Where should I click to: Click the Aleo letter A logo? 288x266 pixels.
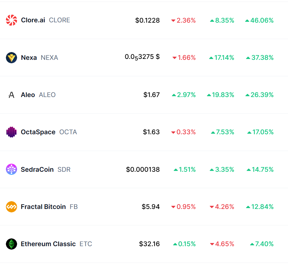click(x=11, y=95)
